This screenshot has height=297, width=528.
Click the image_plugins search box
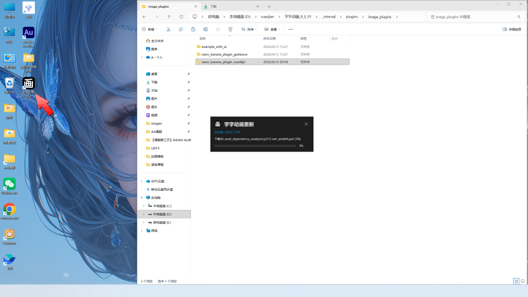click(475, 16)
